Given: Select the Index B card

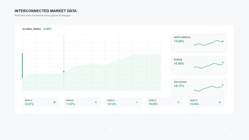Looking at the screenshot, I should coord(82,102).
